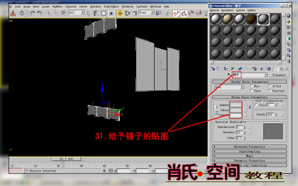The image size is (298, 186).
Task: Activate the Select and Link tool
Action: 49,13
